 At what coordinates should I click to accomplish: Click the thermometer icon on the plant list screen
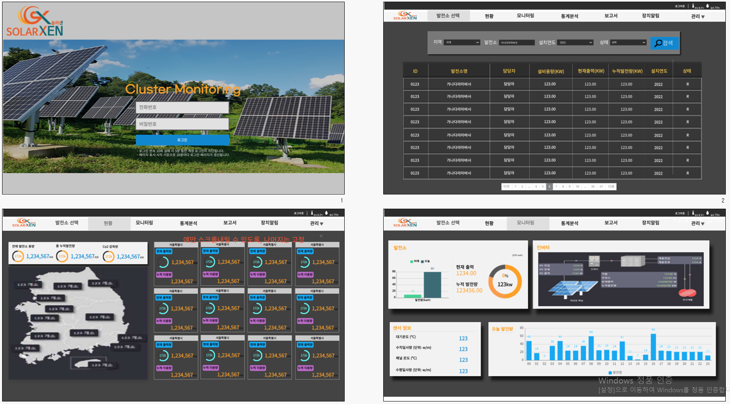pyautogui.click(x=693, y=6)
